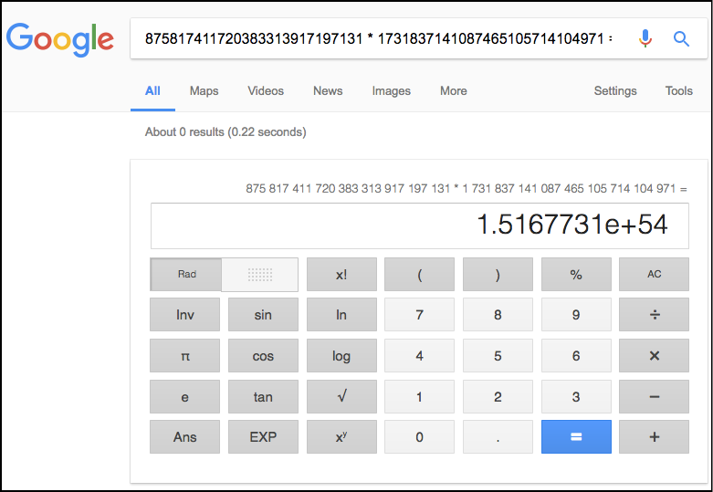
Task: Click the AC clear button
Action: tap(654, 274)
